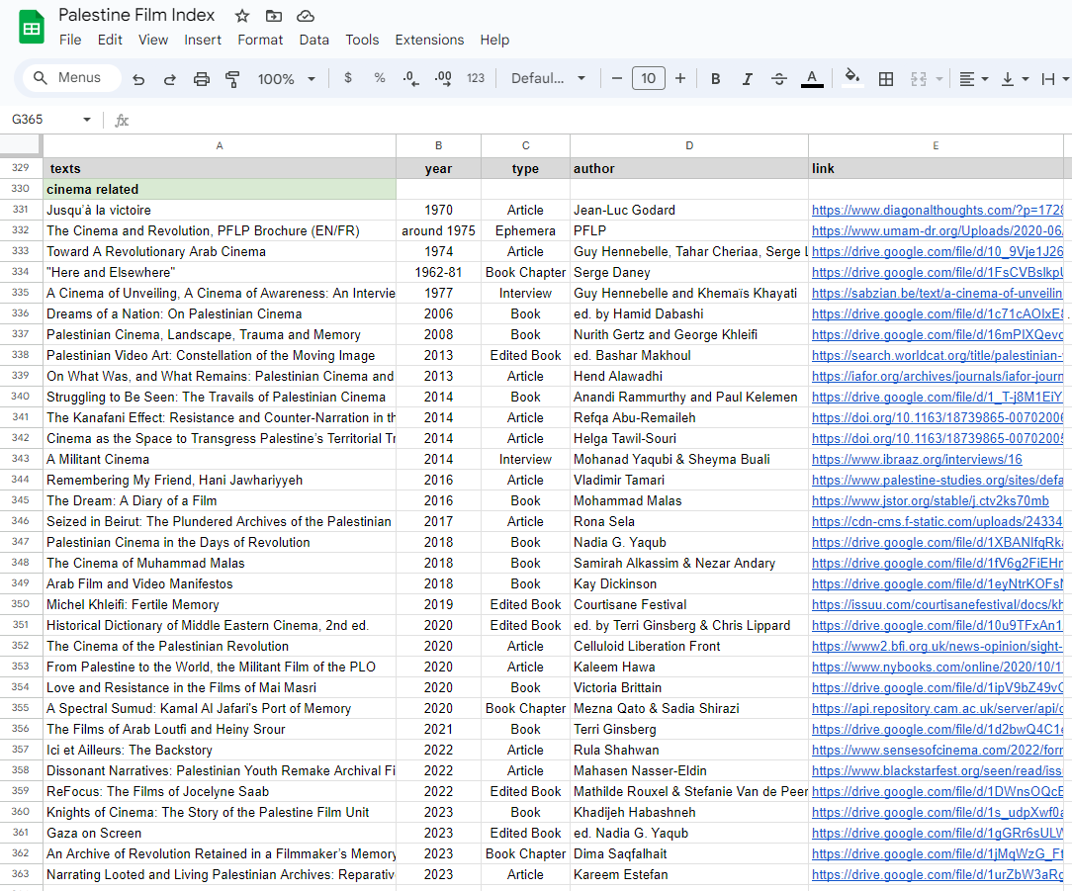Image resolution: width=1072 pixels, height=891 pixels.
Task: Open the fill color picker
Action: 851,77
